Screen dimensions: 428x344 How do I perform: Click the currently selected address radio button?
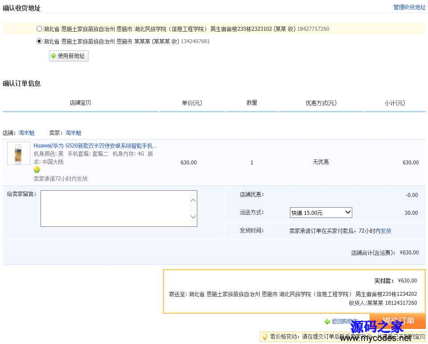tap(39, 41)
